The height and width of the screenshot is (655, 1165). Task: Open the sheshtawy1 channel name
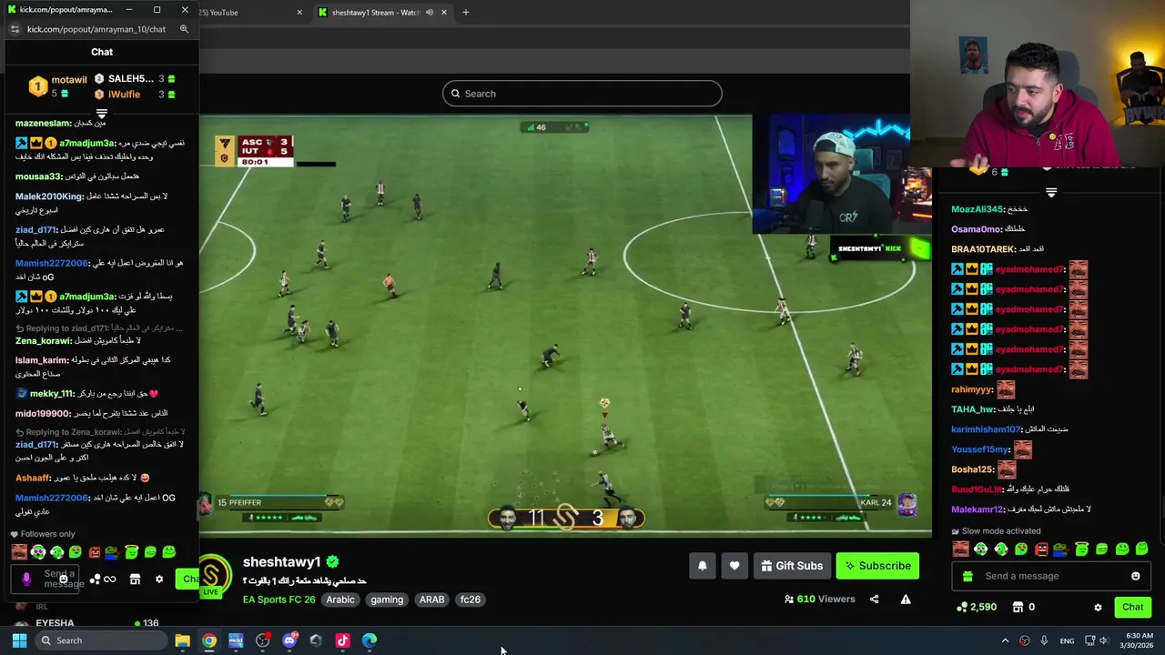tap(282, 562)
